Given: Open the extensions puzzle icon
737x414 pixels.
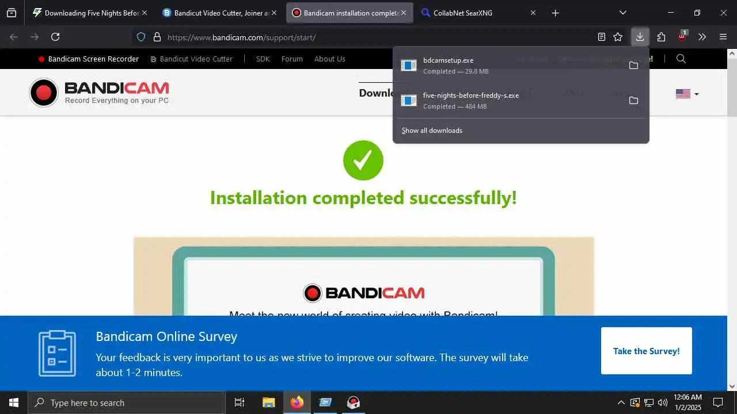Looking at the screenshot, I should [661, 37].
